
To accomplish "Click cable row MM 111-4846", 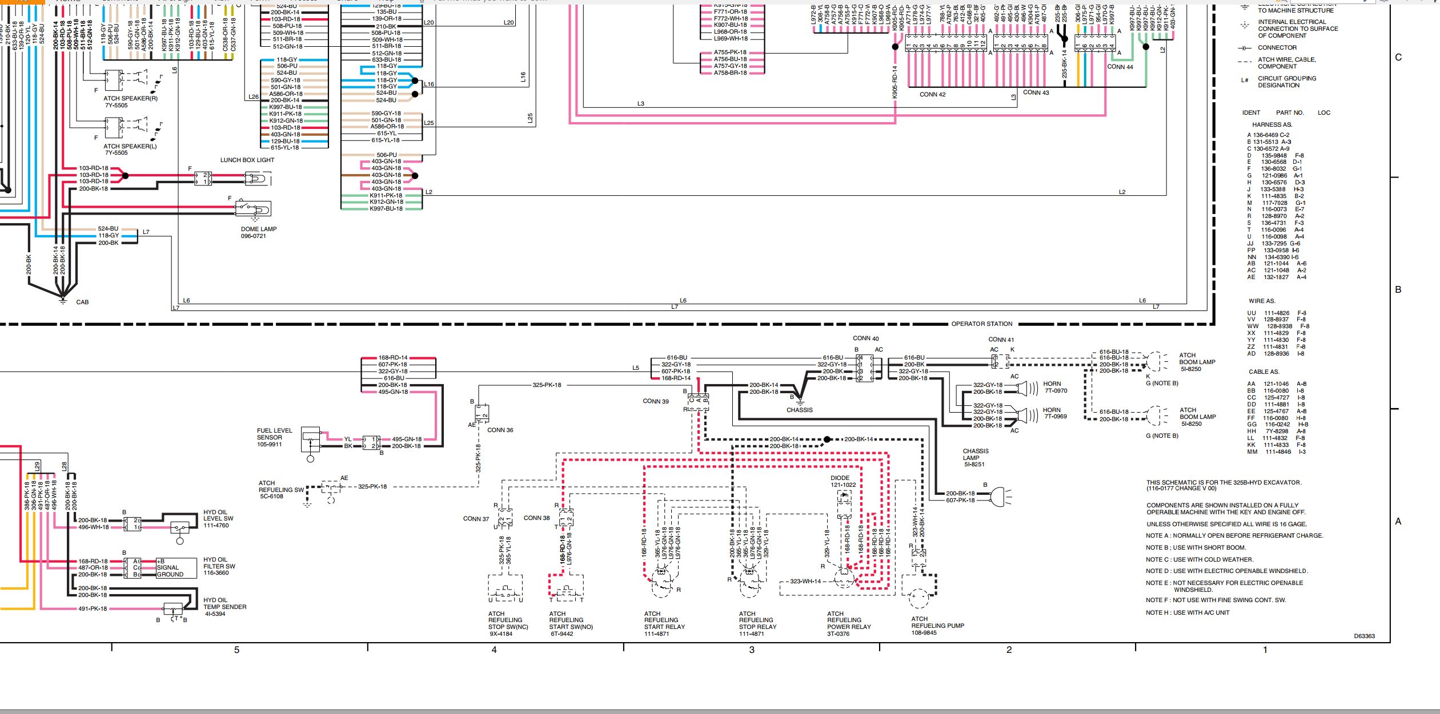I will coord(1276,451).
